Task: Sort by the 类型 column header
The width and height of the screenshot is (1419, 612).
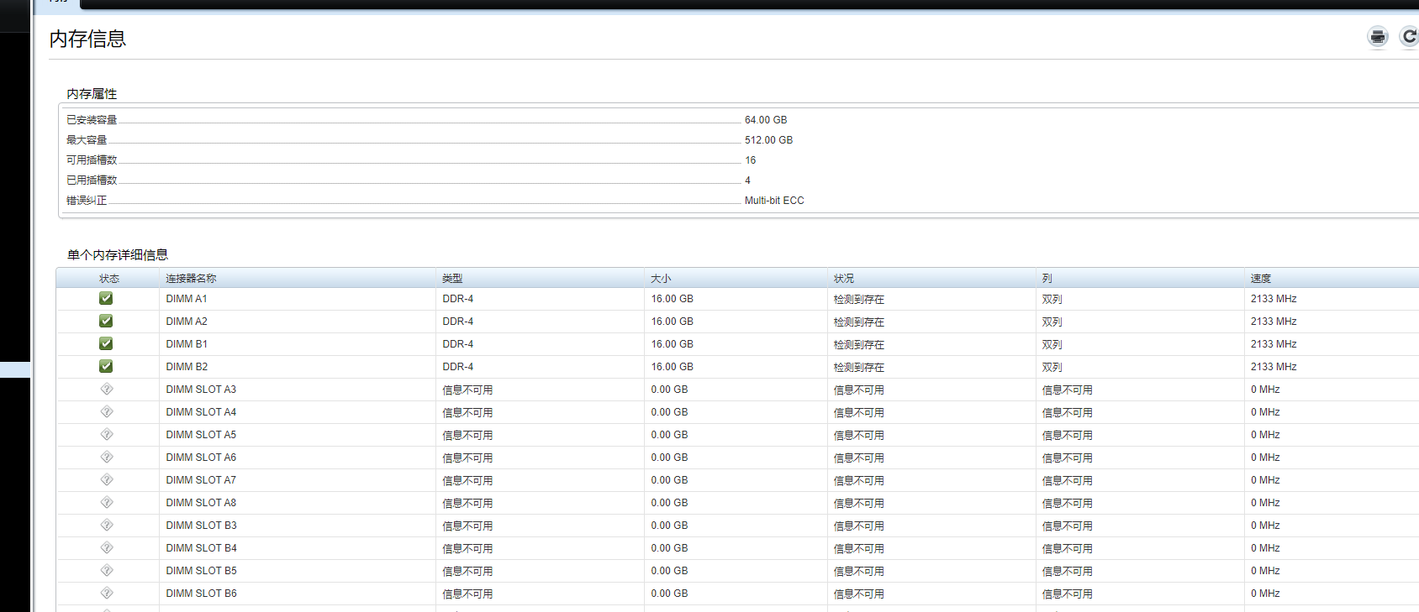Action: 452,279
